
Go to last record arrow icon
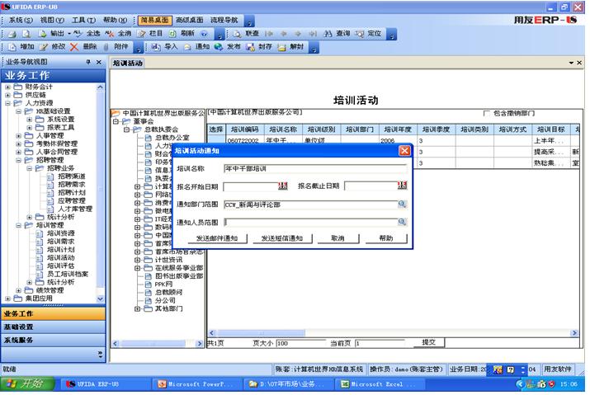tap(312, 34)
